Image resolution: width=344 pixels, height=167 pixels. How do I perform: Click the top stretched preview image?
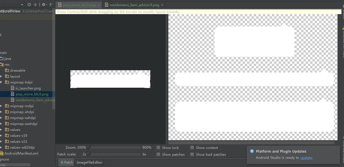[254, 40]
